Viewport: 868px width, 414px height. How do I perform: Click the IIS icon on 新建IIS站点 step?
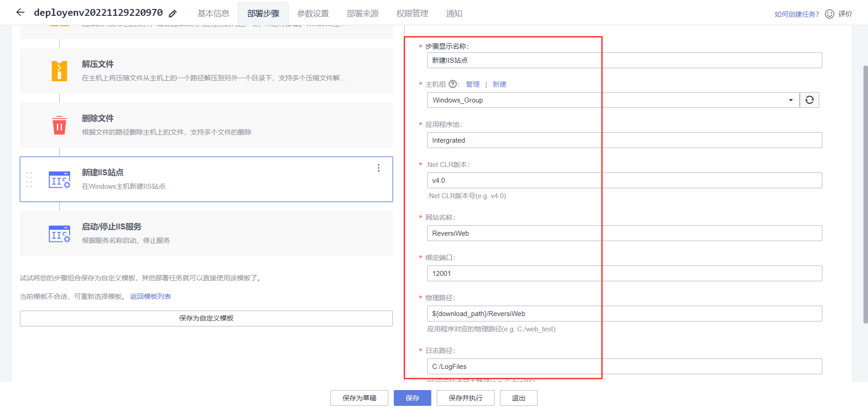point(59,179)
